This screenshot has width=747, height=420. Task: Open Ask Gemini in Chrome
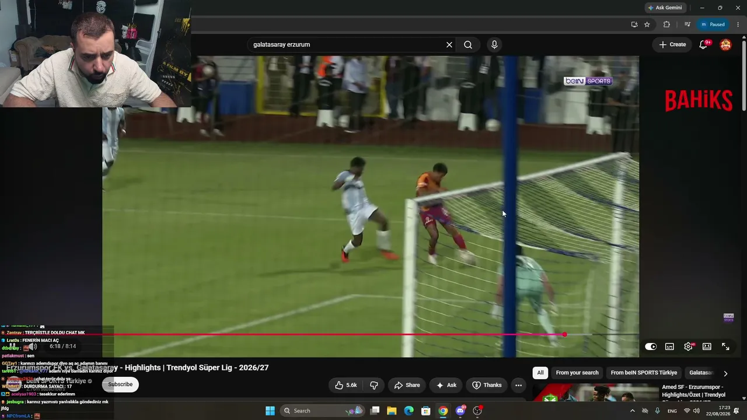coord(664,8)
